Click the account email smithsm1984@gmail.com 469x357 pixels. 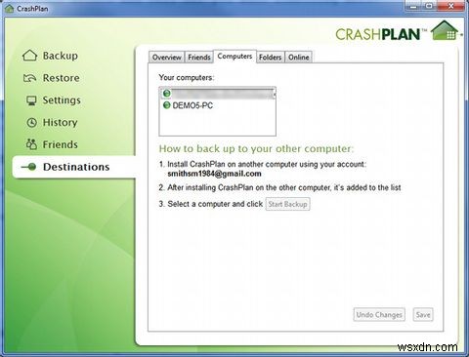click(x=214, y=174)
